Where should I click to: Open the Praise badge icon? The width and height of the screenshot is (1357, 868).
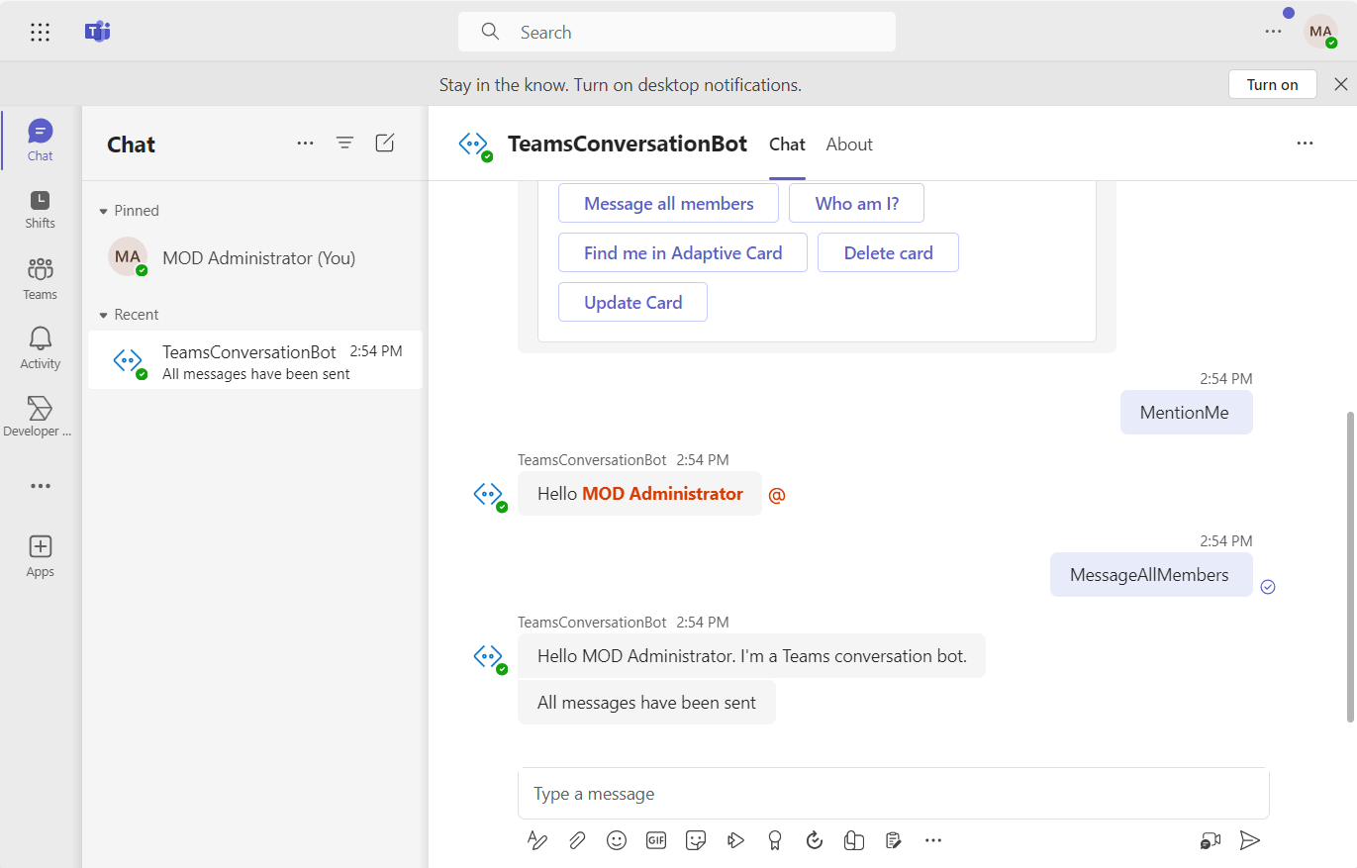pos(775,840)
